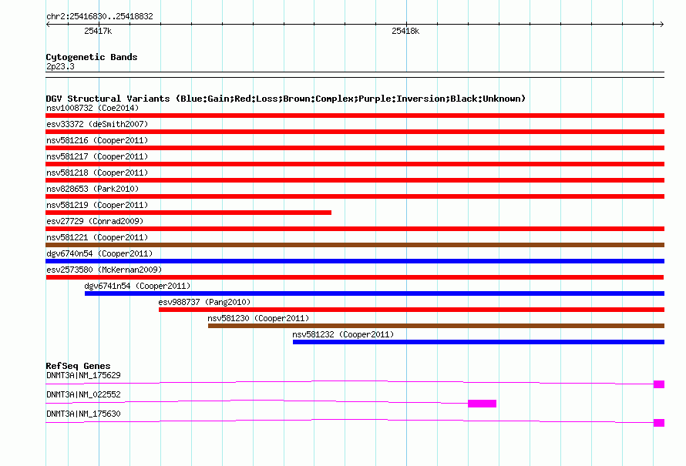Open the DNMT3A|NM_022552 transcript label
Viewport: 686px width, 466px height.
[83, 394]
